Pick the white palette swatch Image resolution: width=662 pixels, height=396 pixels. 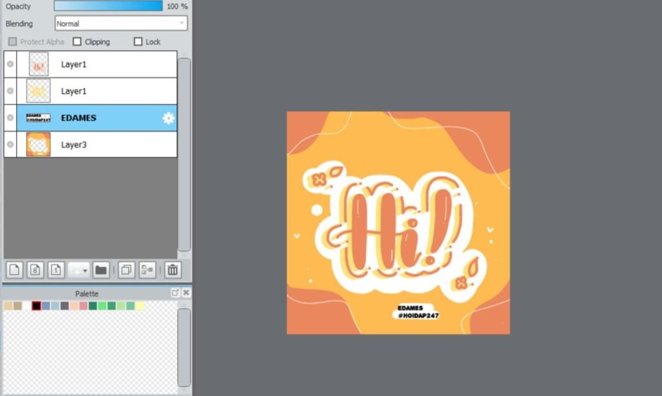[x=27, y=306]
